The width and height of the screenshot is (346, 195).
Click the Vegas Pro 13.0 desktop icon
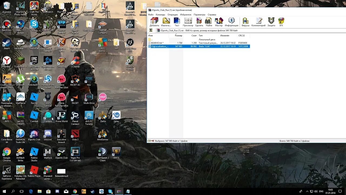point(75,155)
